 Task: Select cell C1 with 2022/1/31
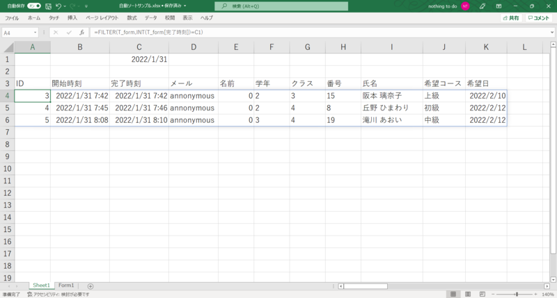pos(139,59)
